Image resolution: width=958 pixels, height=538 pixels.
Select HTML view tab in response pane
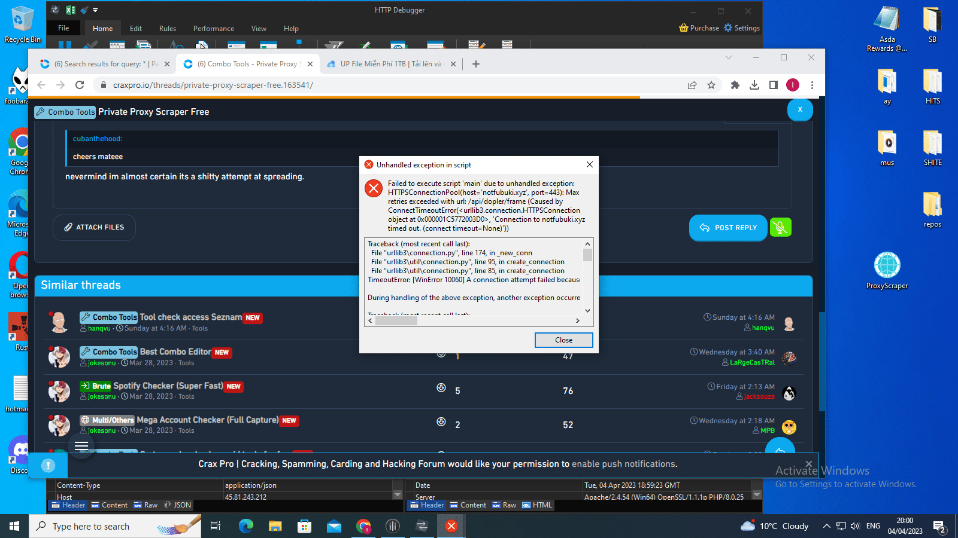(537, 505)
